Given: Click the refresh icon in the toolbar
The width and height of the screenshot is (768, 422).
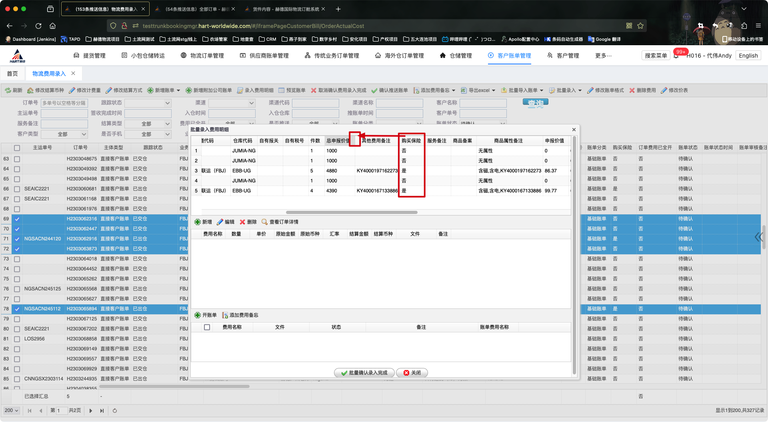Looking at the screenshot, I should [x=8, y=90].
